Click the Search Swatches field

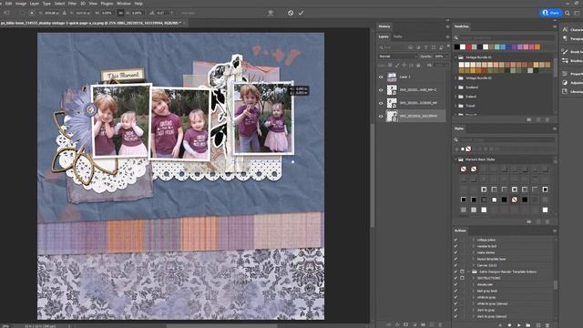click(x=507, y=37)
